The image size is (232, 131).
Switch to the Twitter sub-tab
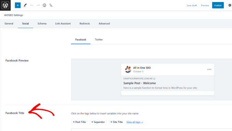pos(99,40)
